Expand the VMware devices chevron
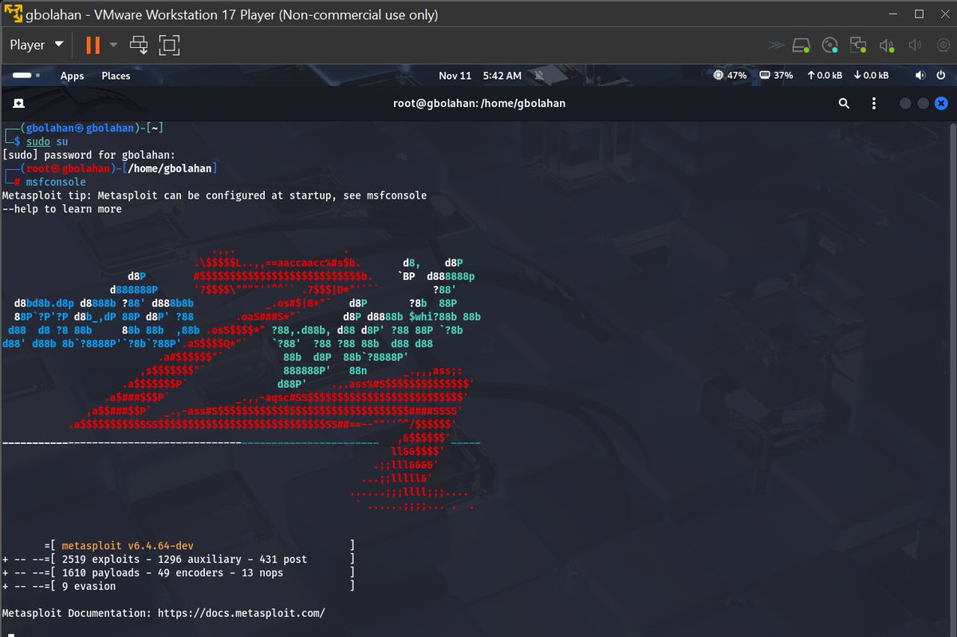 776,45
